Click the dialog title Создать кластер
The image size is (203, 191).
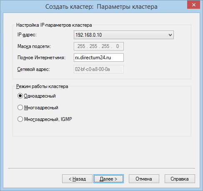coord(69,7)
